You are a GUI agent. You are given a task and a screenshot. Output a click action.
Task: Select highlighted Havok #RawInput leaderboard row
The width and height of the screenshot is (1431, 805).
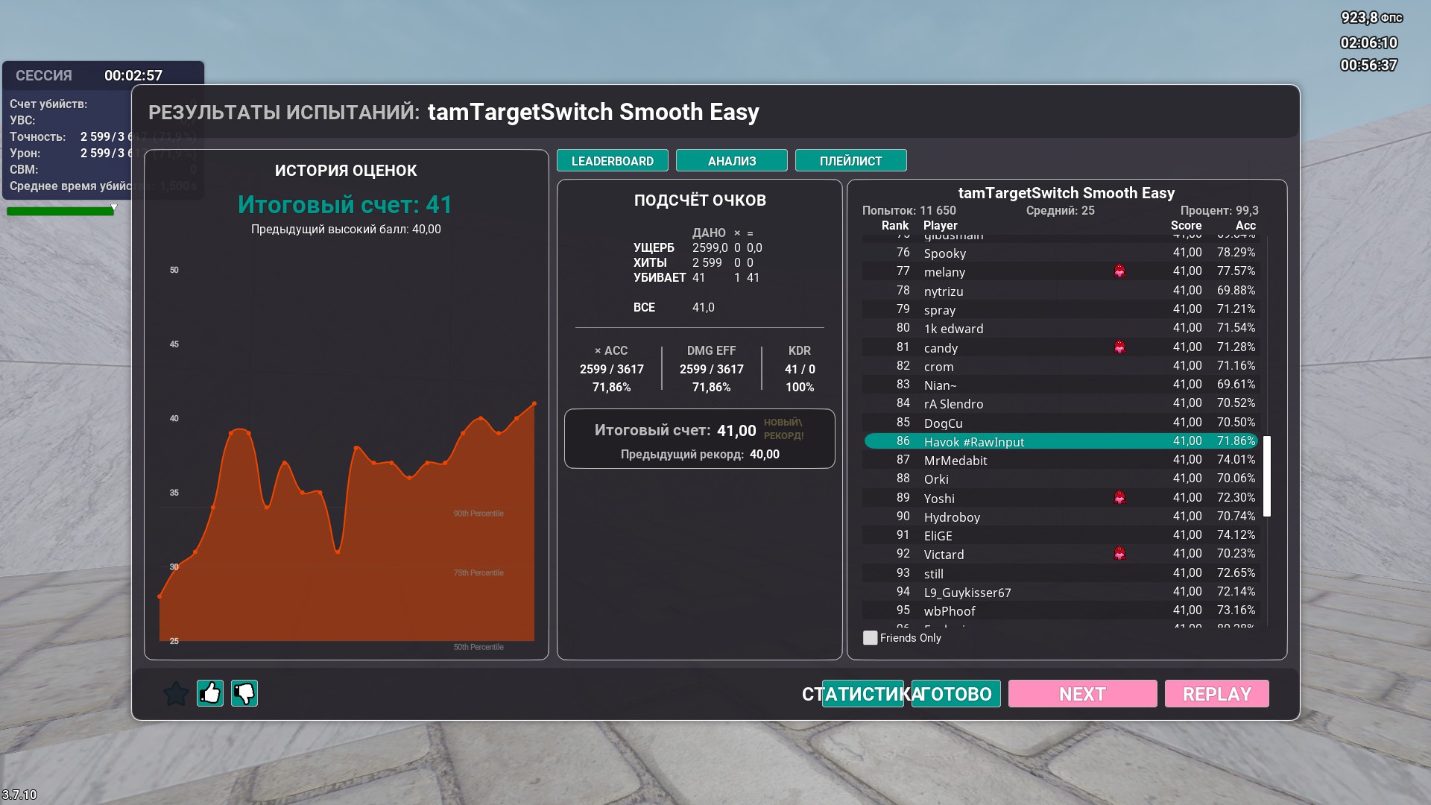pyautogui.click(x=1060, y=441)
